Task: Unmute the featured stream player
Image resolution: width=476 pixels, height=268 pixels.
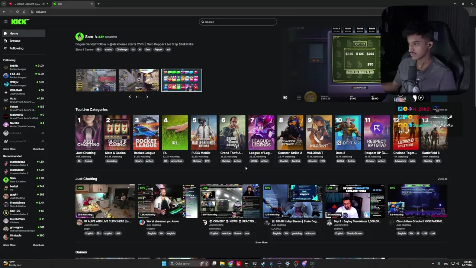Action: (x=285, y=98)
